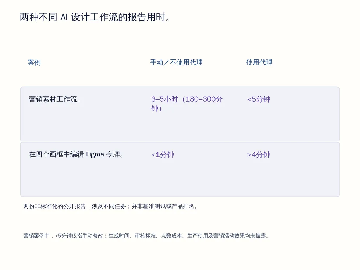Click the footnote beginning '营销案例中，<5分钟仅指手动修改'
The image size is (360, 270).
coord(146,236)
